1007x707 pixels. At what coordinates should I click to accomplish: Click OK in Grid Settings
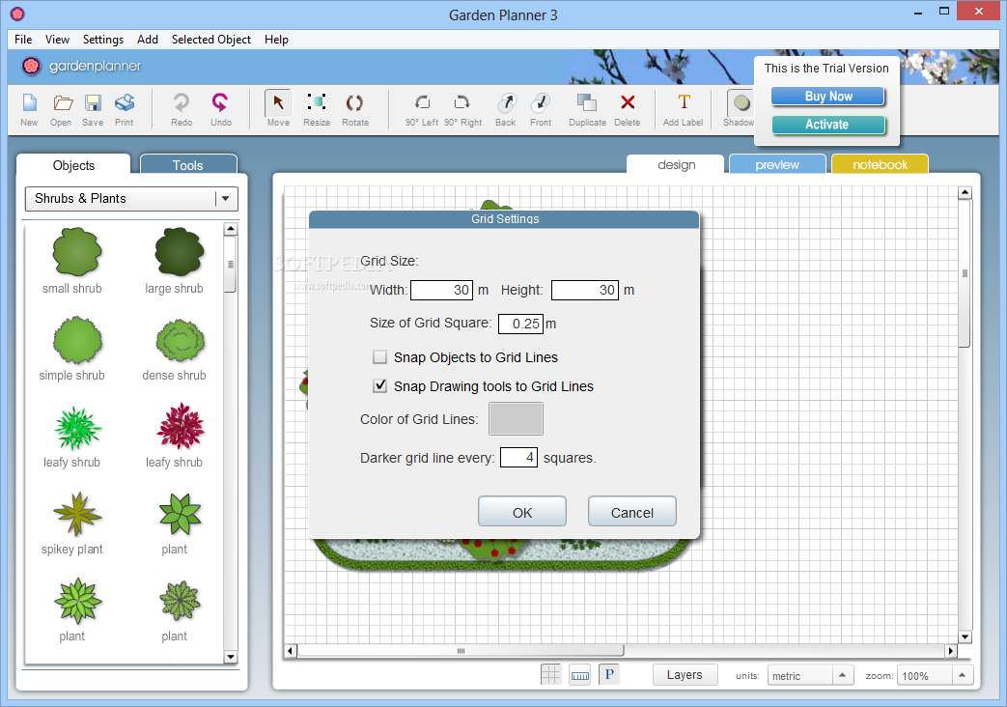(x=522, y=512)
